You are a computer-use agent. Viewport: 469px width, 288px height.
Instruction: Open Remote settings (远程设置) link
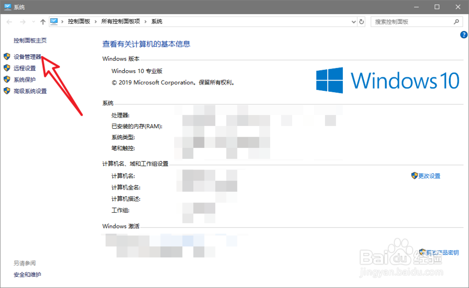click(24, 68)
